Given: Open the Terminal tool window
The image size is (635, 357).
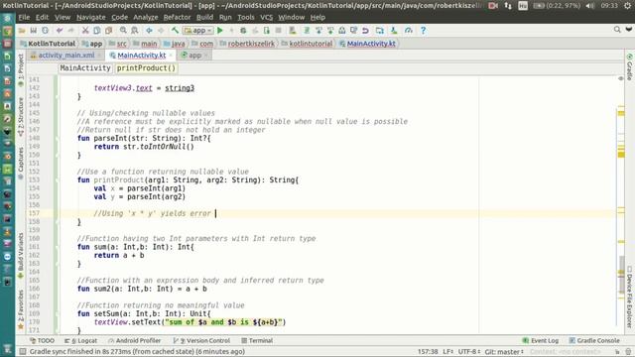Looking at the screenshot, I should pyautogui.click(x=257, y=340).
